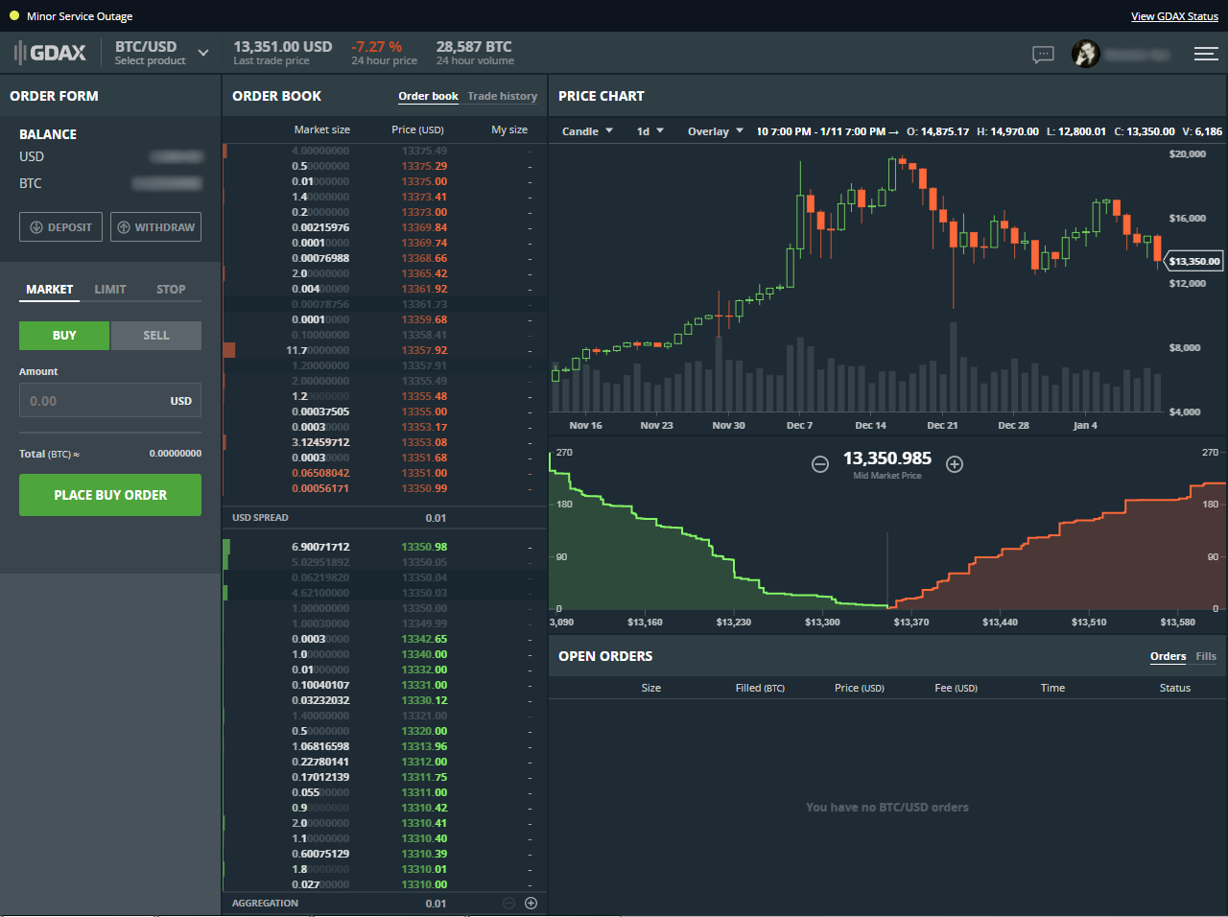Open the user profile avatar
Screen dimensions: 1228x917
[1085, 54]
